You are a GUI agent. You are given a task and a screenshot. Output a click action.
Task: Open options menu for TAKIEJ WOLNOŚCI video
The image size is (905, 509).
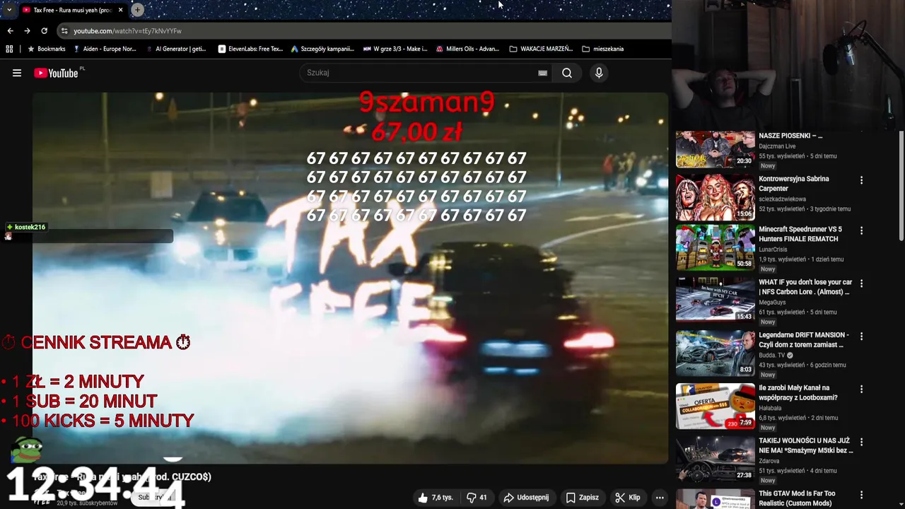click(861, 442)
